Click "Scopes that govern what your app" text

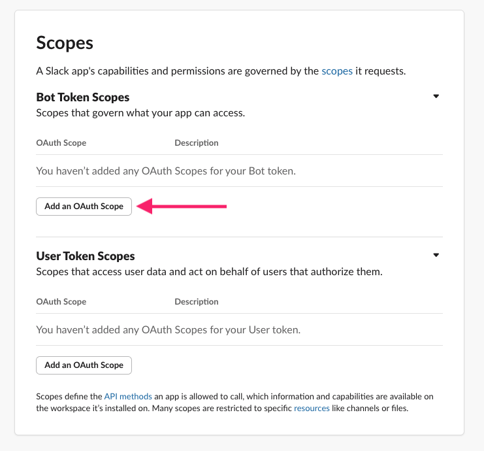[x=140, y=113]
